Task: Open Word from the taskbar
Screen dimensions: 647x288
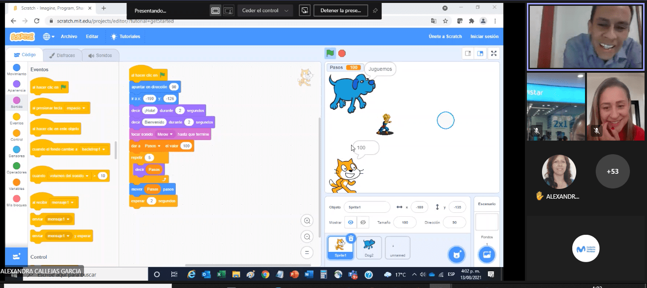Action: (308, 274)
